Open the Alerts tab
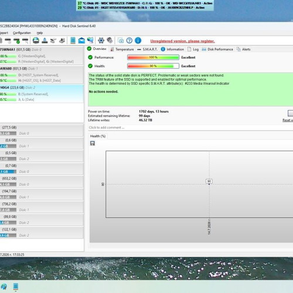Screen dimensions: 293x293 243,49
